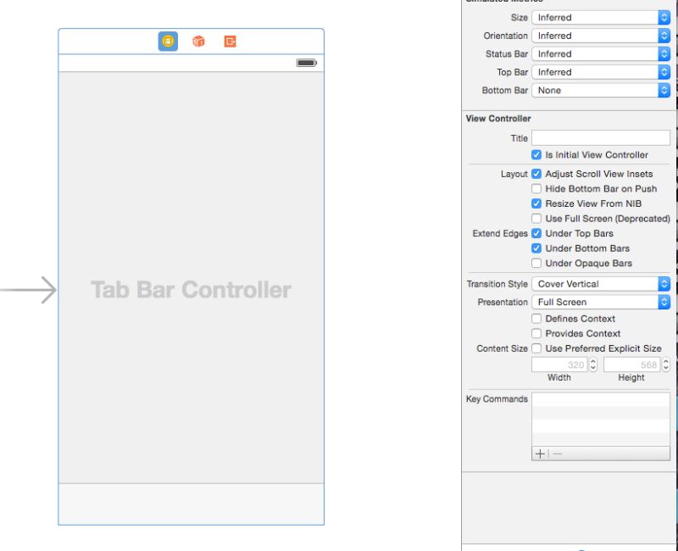This screenshot has height=551, width=678.
Task: Open the Transition Style dropdown
Action: (x=601, y=284)
